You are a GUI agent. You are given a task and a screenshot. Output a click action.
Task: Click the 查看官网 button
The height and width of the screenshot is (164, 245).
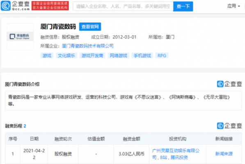[90, 27]
